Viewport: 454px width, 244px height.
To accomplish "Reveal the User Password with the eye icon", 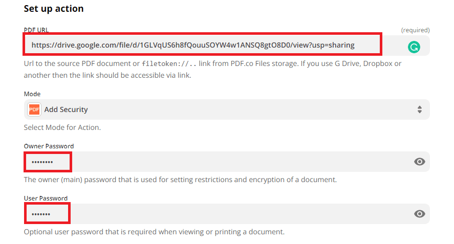I will pos(420,214).
